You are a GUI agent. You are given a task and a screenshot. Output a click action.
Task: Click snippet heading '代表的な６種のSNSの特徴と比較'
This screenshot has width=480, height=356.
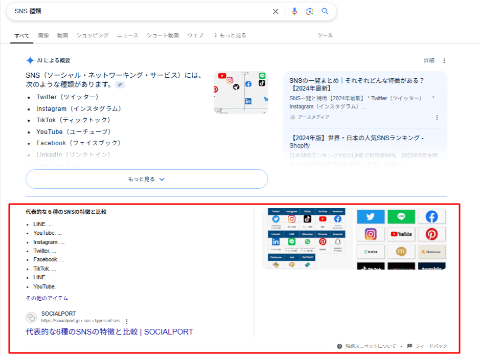66,212
